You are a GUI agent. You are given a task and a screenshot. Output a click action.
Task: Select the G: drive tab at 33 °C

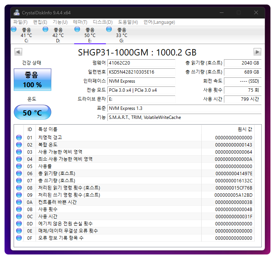tap(122, 35)
